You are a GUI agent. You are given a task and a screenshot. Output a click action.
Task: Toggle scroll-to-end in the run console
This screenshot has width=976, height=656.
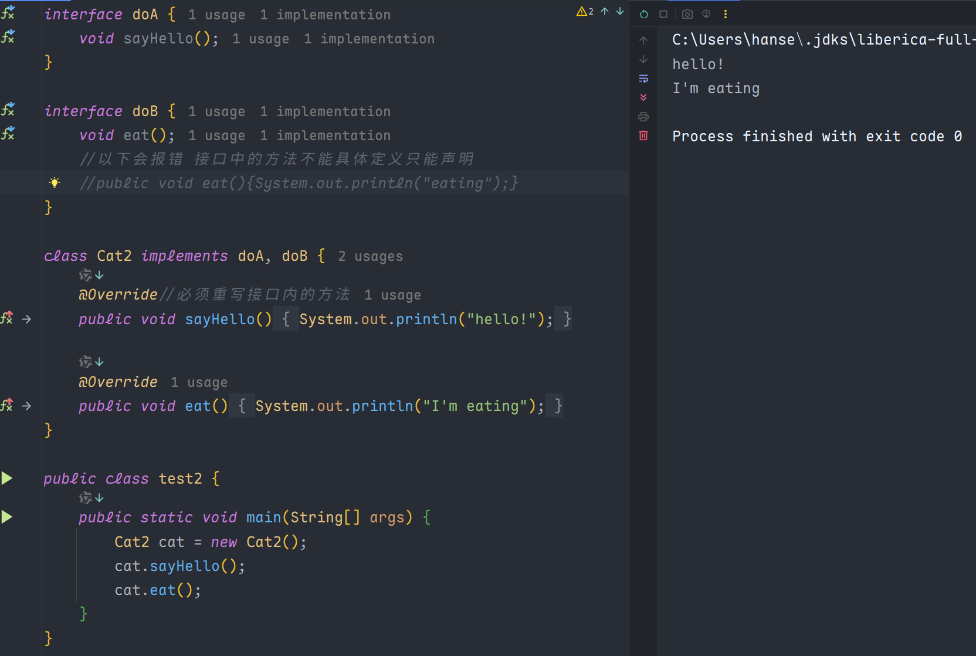[643, 97]
